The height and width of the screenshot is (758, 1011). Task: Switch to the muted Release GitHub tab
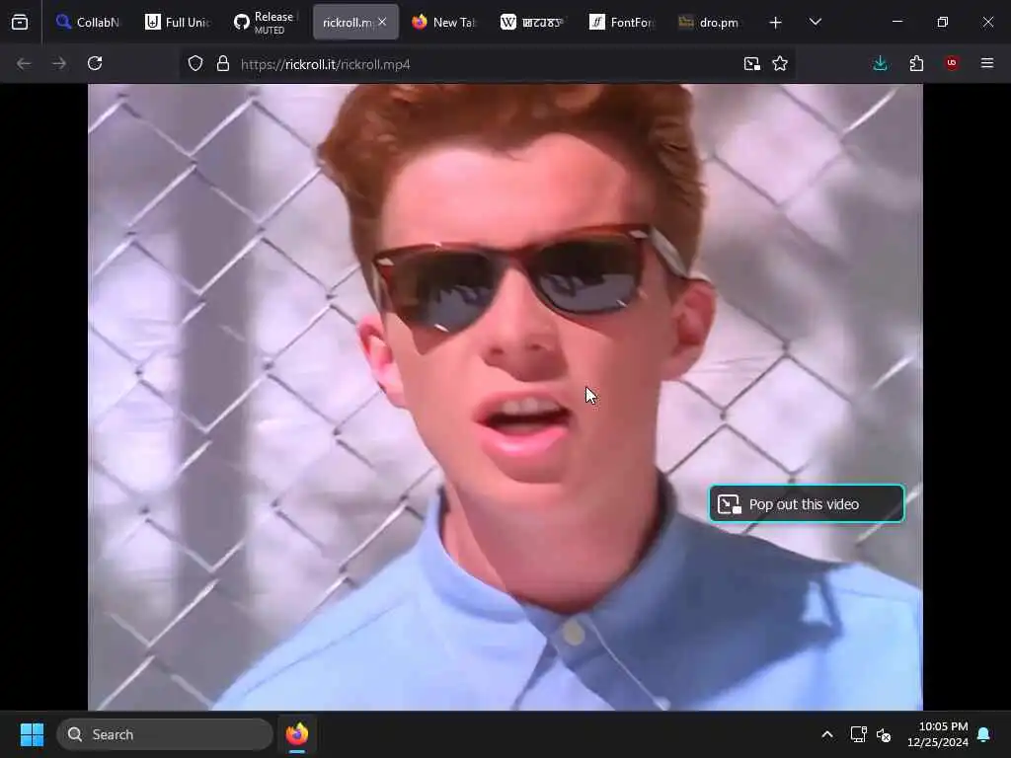pyautogui.click(x=267, y=23)
